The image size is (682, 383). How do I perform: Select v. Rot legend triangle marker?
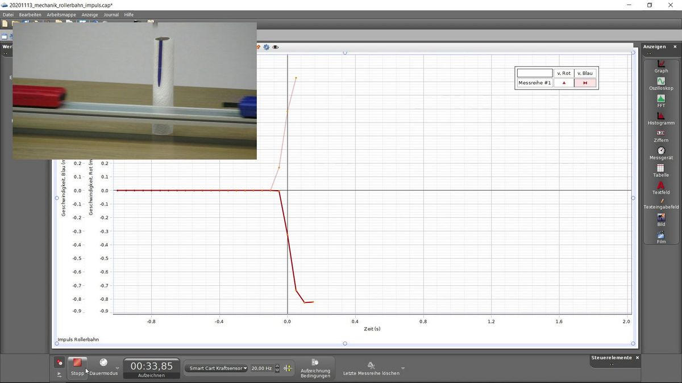point(564,83)
